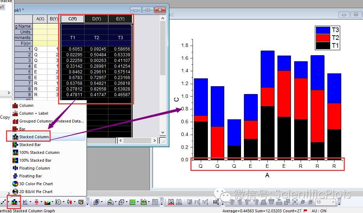Image resolution: width=363 pixels, height=213 pixels.
Task: Select the highlighted Column plot tool
Action: 14,202
